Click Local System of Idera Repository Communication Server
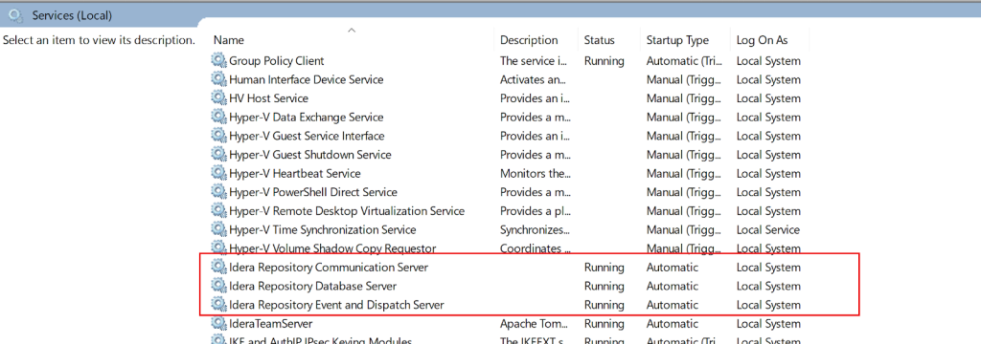Viewport: 981px width, 344px height. [768, 268]
